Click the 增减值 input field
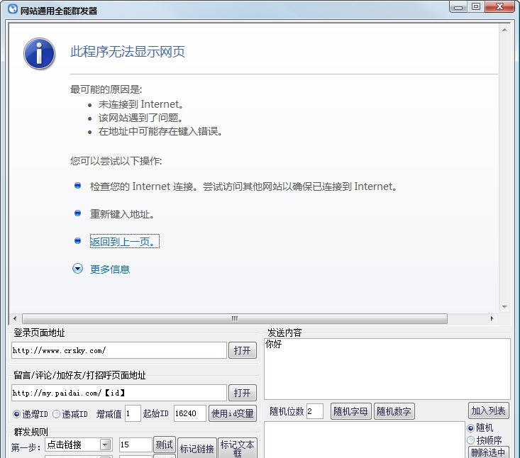Viewport: 520px width, 458px height. pos(133,413)
